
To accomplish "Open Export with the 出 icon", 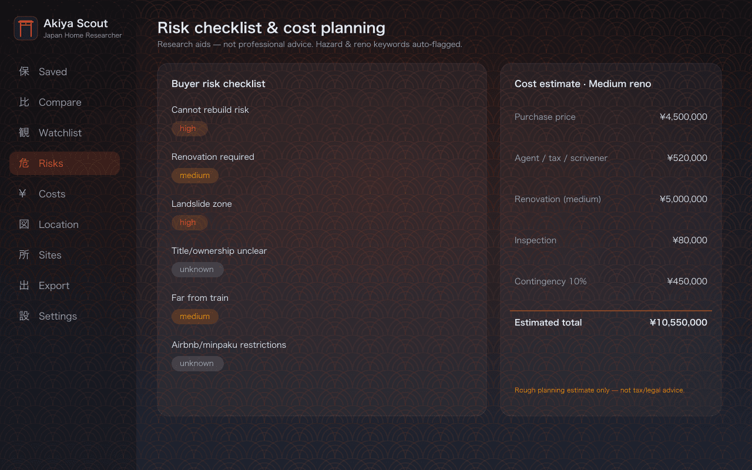I will click(24, 286).
